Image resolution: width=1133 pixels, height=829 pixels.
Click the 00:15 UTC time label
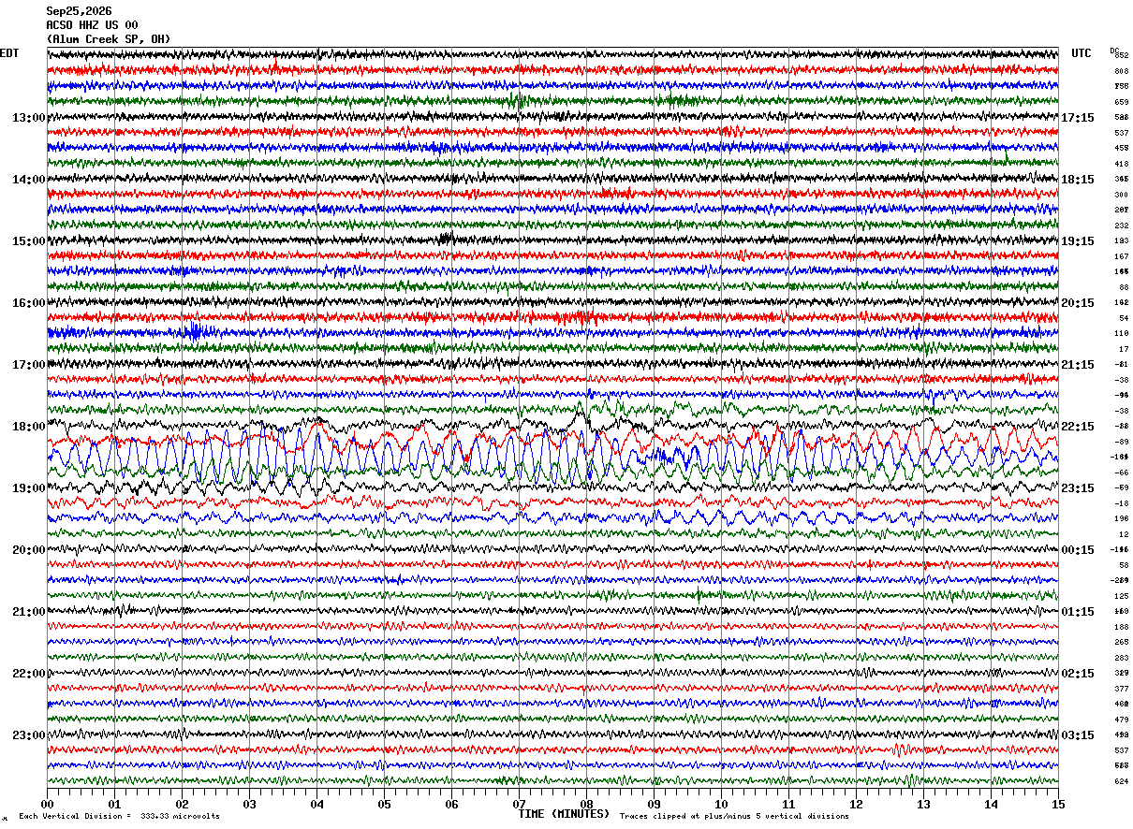1078,550
